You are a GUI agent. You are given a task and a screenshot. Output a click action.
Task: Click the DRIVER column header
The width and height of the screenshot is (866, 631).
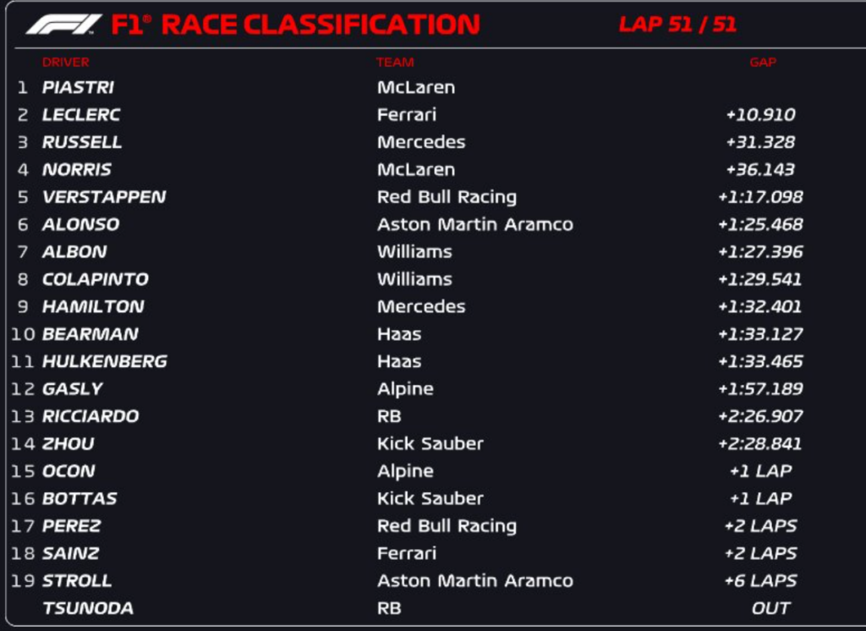66,62
